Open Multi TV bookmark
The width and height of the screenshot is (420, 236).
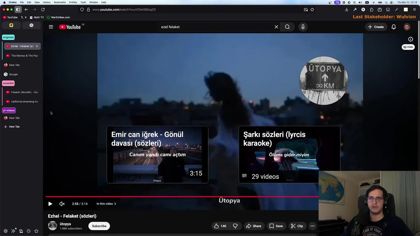(x=37, y=17)
